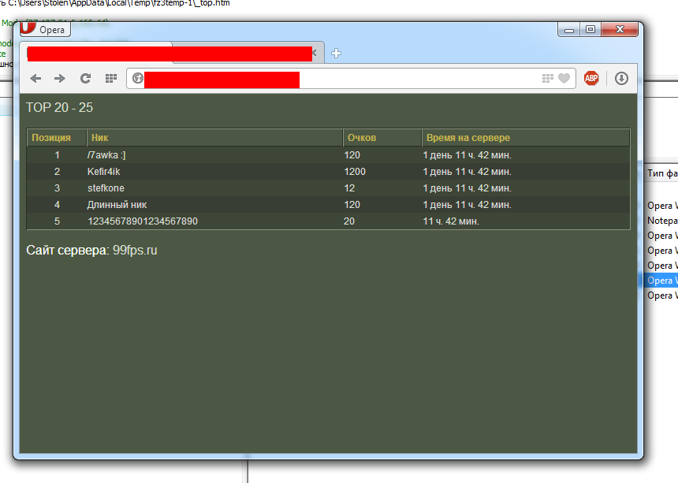
Task: Select the nickname Kefir4ik
Action: pos(104,172)
